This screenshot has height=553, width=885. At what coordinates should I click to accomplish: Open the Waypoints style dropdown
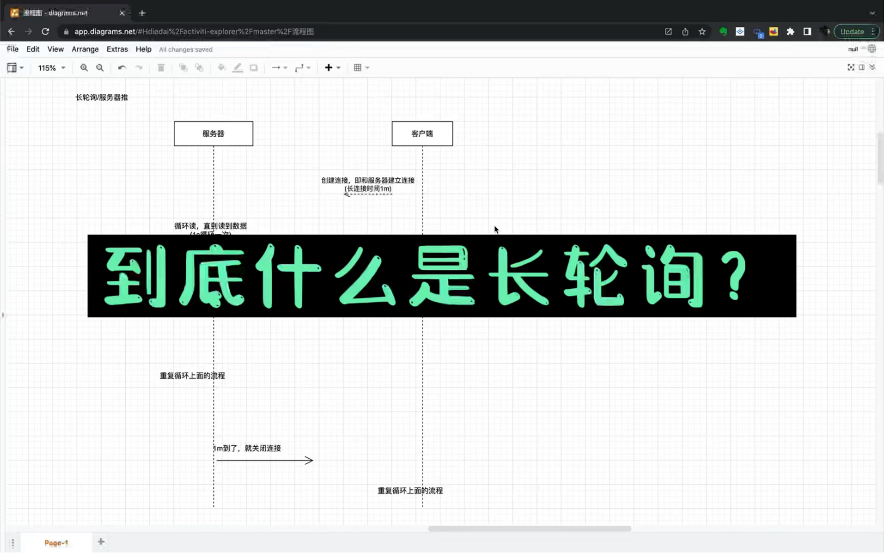point(302,68)
